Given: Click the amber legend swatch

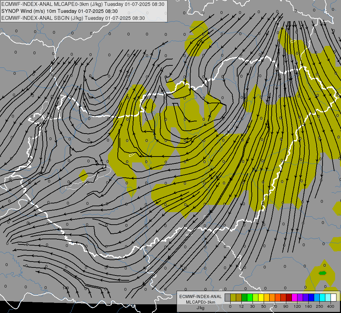Looking at the screenshot, I should pos(266,297).
